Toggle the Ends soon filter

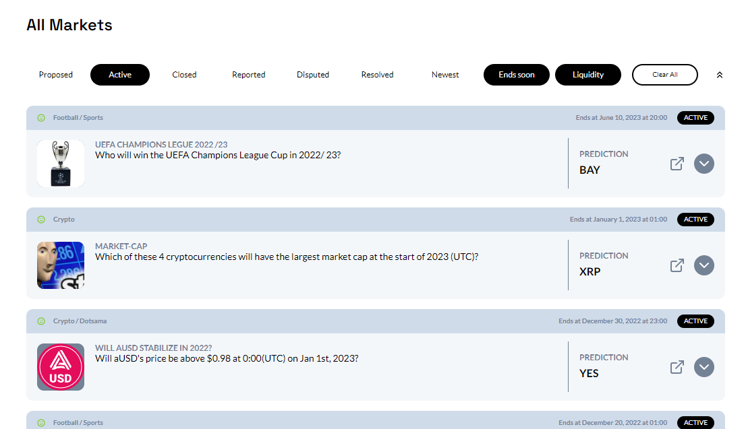coord(516,75)
